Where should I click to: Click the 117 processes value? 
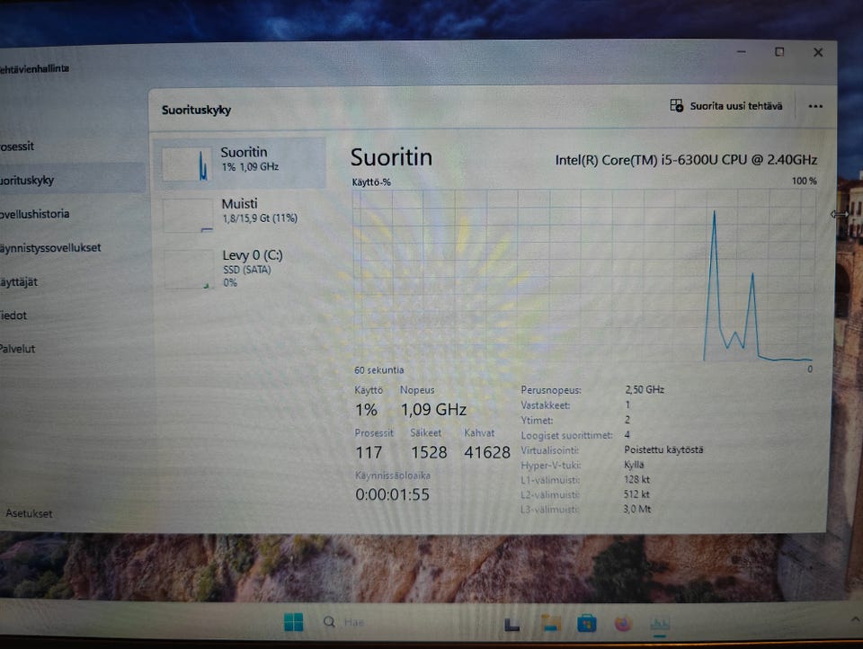[x=369, y=452]
